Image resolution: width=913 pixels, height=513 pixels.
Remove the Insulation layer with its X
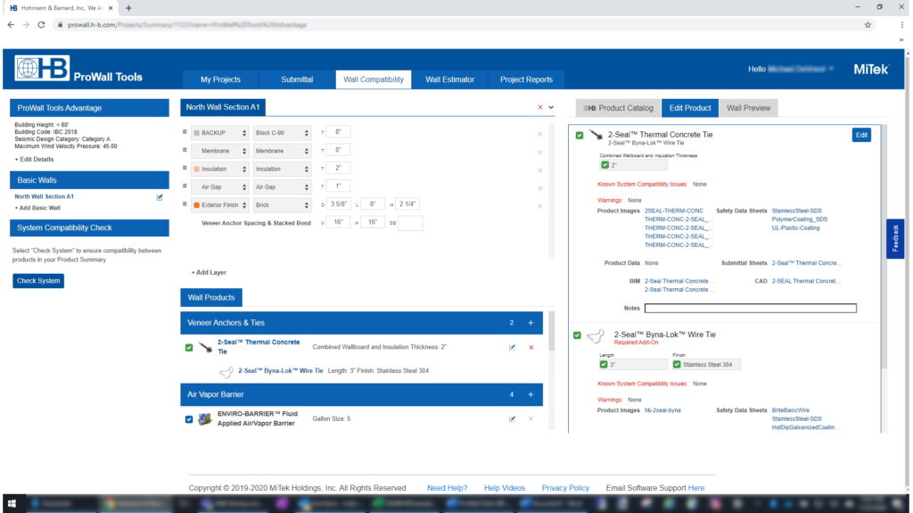539,170
